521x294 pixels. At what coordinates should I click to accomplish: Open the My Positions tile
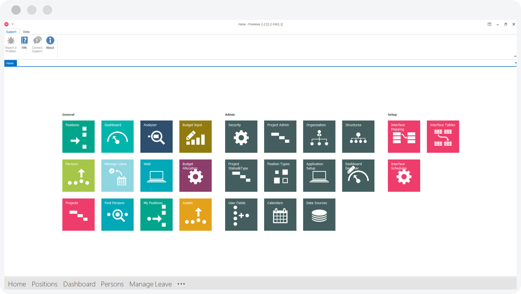[x=157, y=215]
